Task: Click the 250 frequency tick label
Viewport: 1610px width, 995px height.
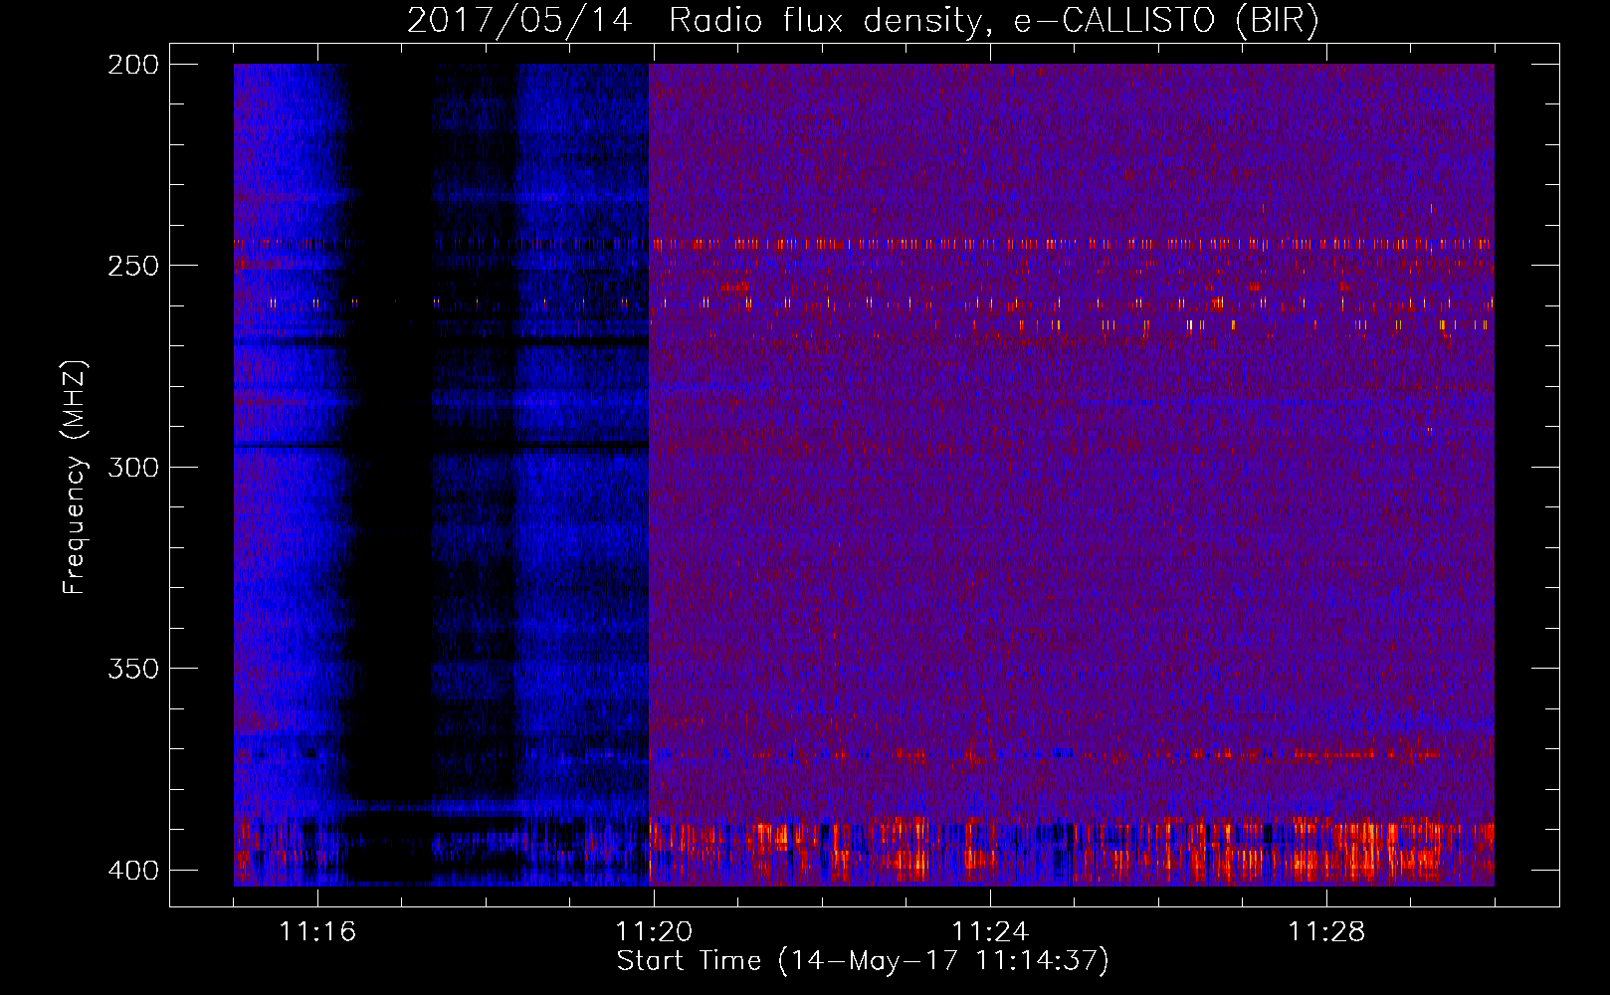Action: 132,266
